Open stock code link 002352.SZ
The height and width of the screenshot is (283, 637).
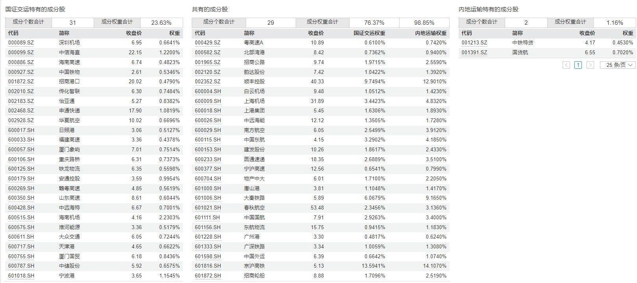pyautogui.click(x=207, y=81)
